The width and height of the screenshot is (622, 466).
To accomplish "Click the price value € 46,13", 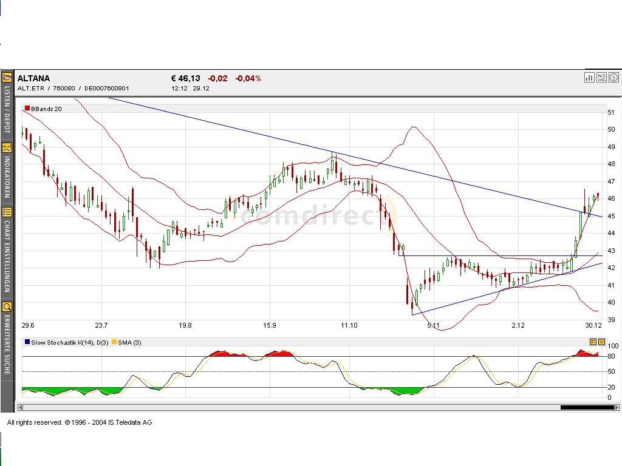I will pos(186,78).
